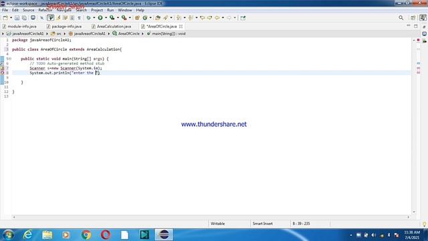
Task: Click the Last Edit Location icon
Action: tap(202, 18)
